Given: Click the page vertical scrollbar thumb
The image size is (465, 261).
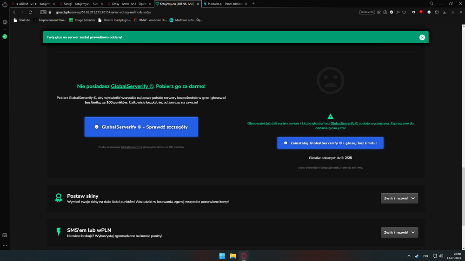Looking at the screenshot, I should coord(463,196).
